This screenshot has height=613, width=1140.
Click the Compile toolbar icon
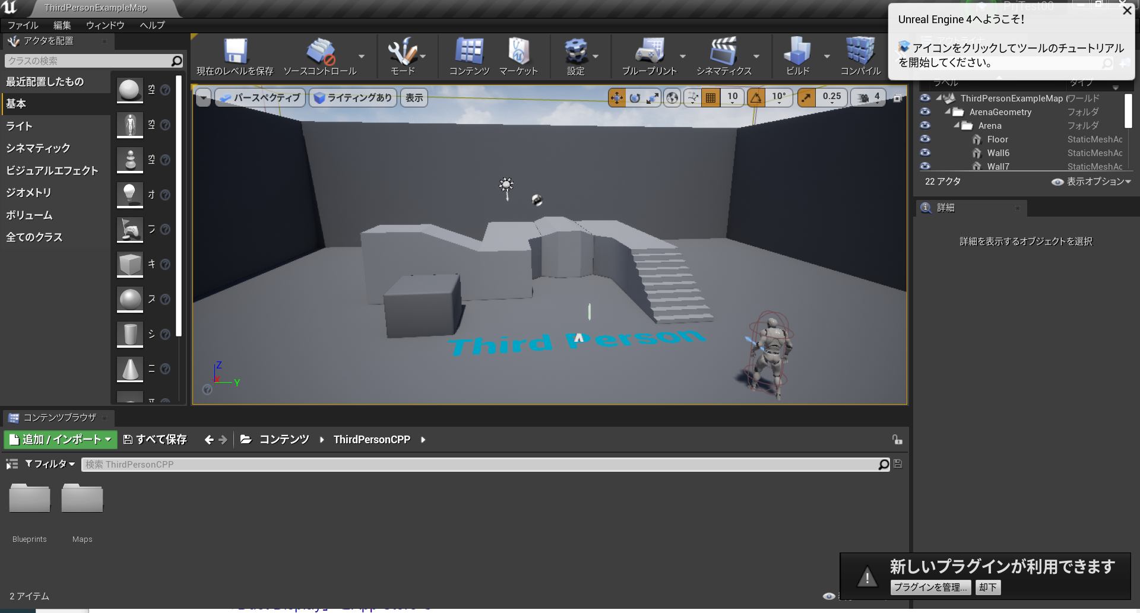point(860,51)
